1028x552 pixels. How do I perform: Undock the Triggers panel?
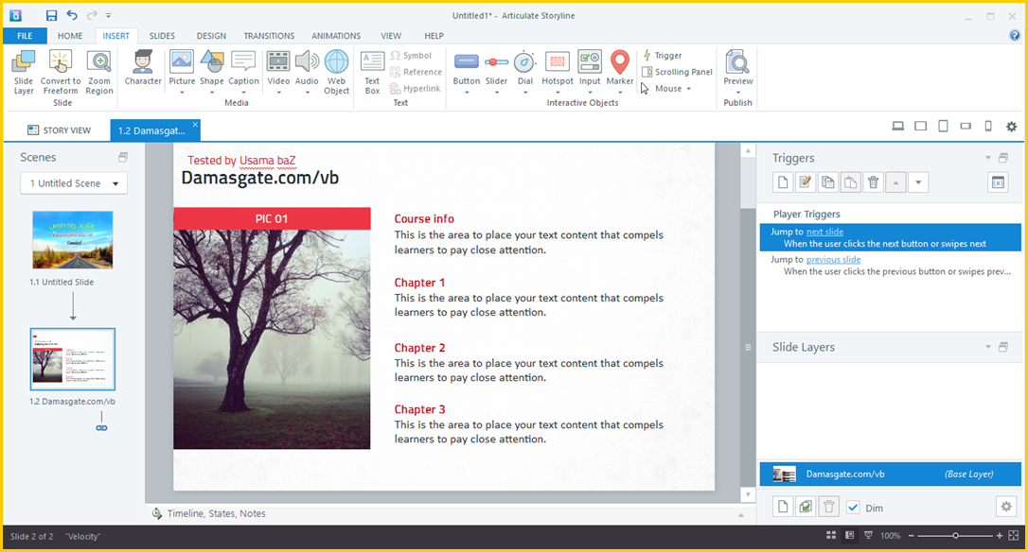pos(1003,158)
